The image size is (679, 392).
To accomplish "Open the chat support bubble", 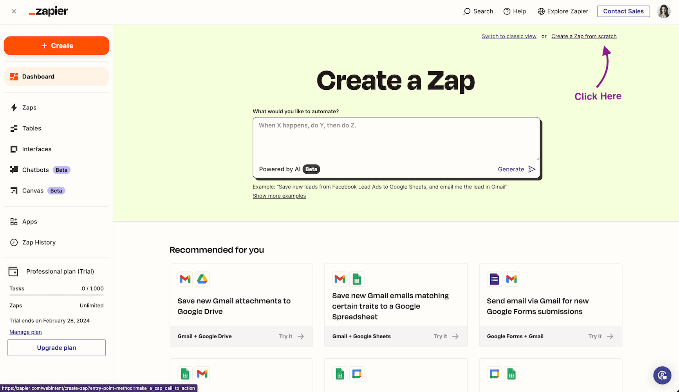I will 662,375.
